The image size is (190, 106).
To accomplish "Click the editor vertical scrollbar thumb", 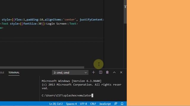I will (x=125, y=12).
